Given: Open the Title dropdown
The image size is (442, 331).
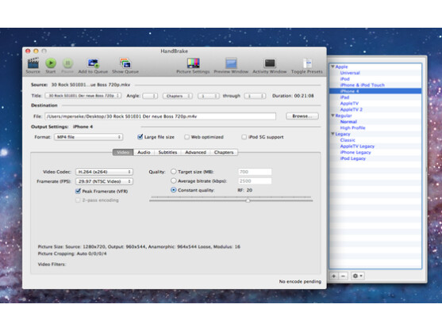Looking at the screenshot, I should pyautogui.click(x=83, y=96).
